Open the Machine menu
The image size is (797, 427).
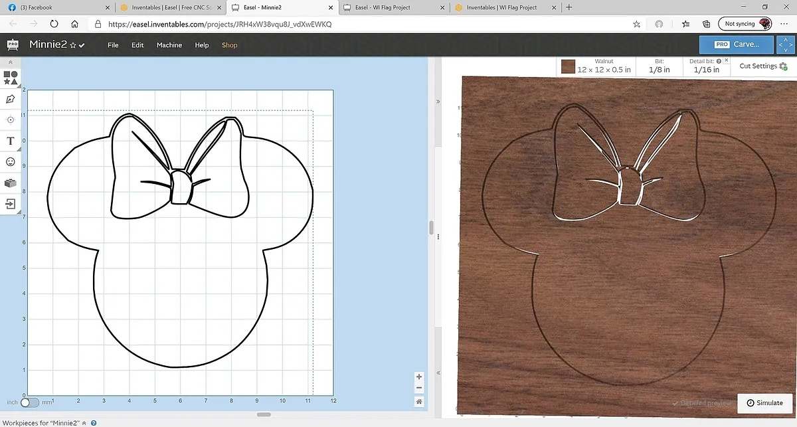coord(169,45)
